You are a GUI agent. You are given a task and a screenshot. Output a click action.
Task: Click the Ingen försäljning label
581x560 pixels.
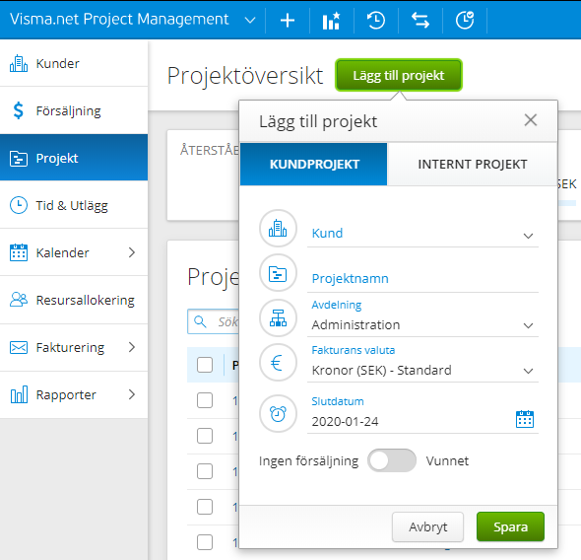(308, 461)
